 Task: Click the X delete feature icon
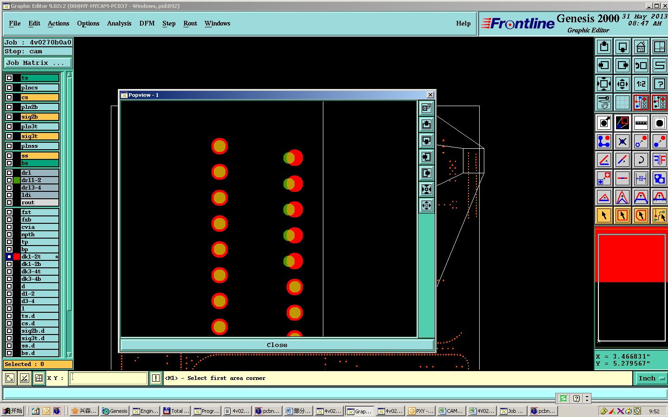[623, 141]
